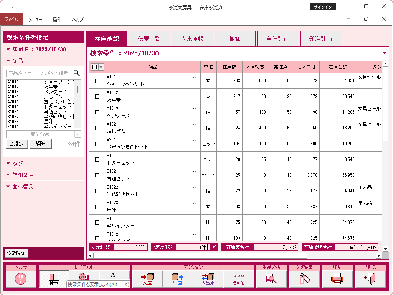The height and width of the screenshot is (295, 393).
Task: Open the 単品分析 item analysis icon
Action: [x=271, y=279]
